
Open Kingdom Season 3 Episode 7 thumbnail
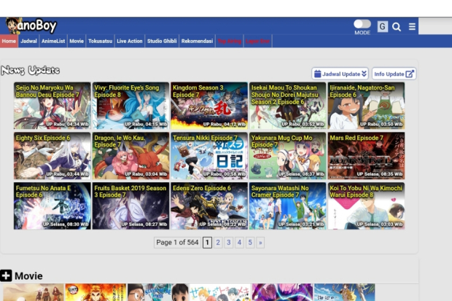[x=209, y=106]
